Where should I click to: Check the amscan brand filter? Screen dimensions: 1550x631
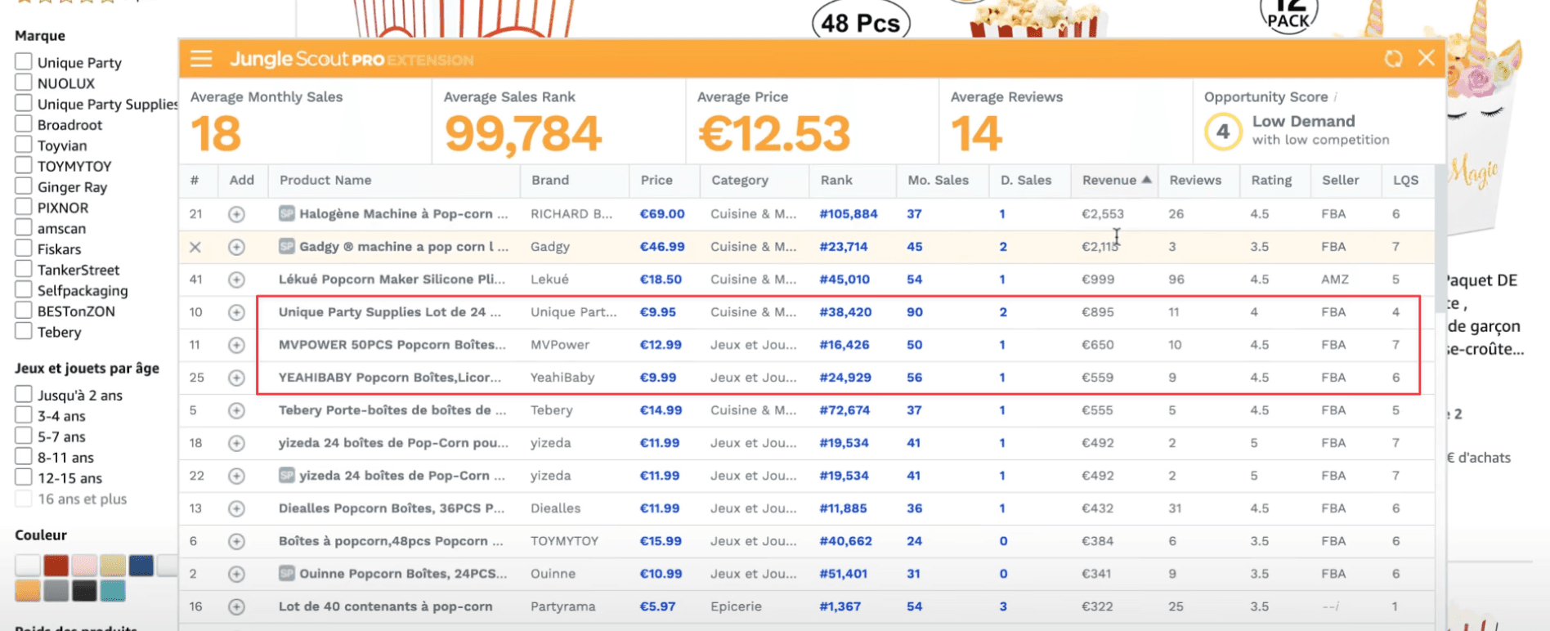coord(24,227)
